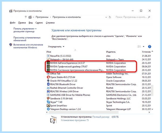
Task: Click the Office Tab program icon
Action: [48, 74]
